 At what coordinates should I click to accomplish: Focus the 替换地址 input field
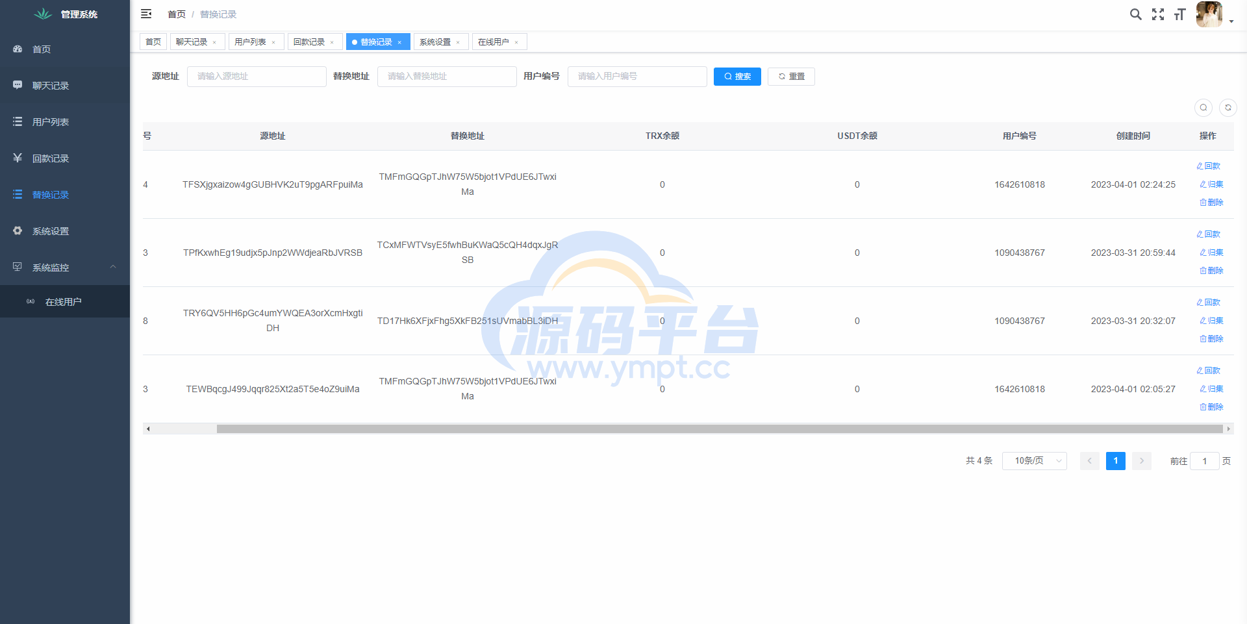(x=447, y=76)
